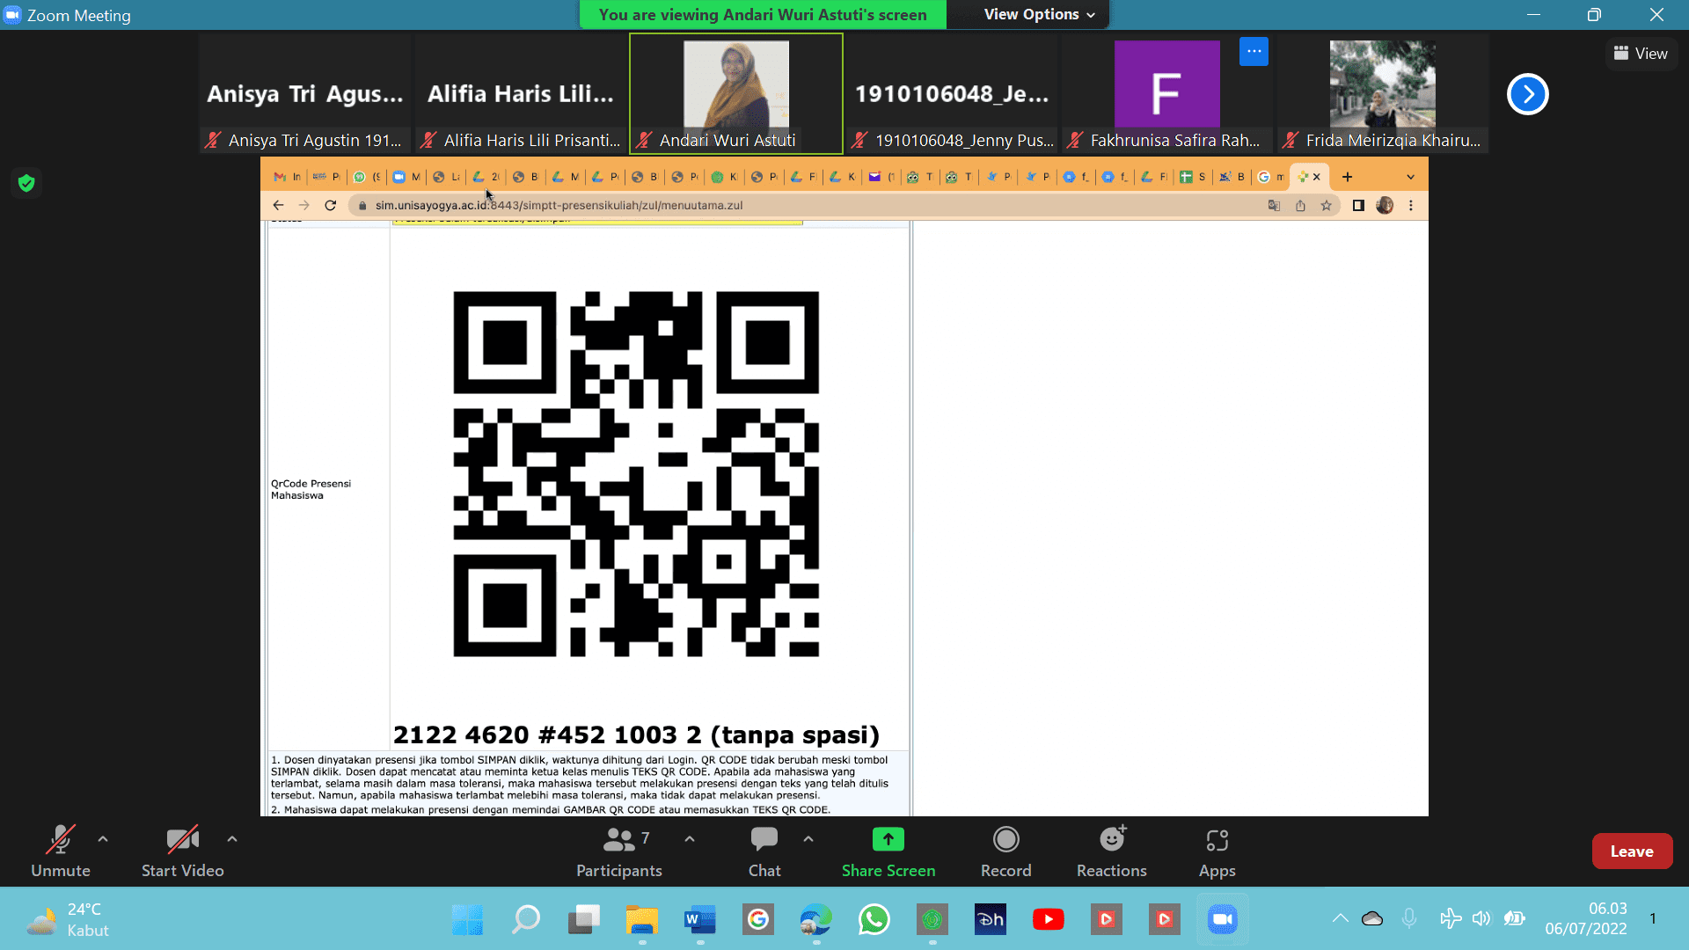Open Zoom Apps
The image size is (1689, 950).
pyautogui.click(x=1217, y=851)
